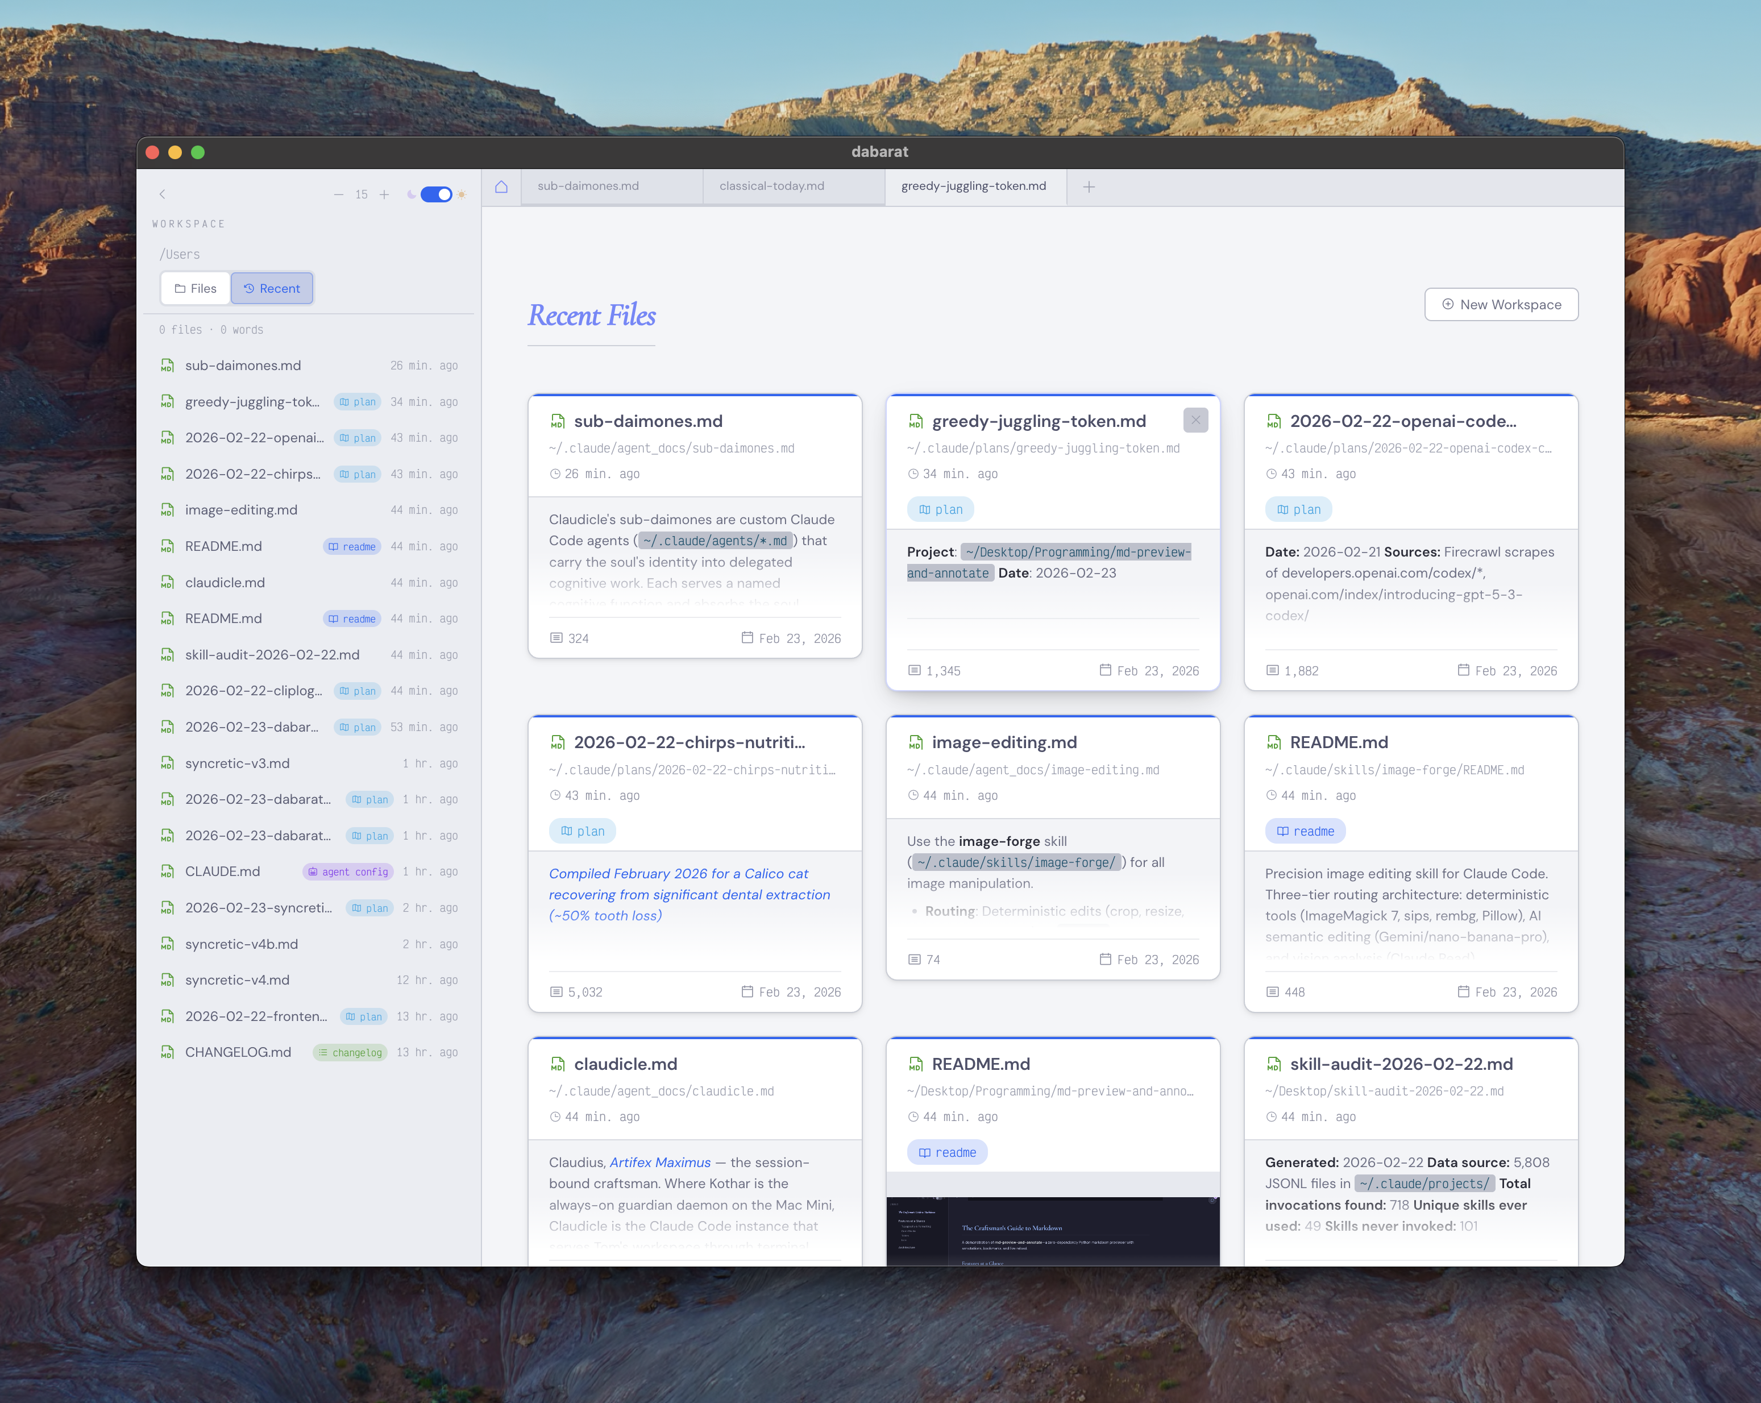The image size is (1761, 1403).
Task: Click the folder icon inside the Files button
Action: point(181,288)
